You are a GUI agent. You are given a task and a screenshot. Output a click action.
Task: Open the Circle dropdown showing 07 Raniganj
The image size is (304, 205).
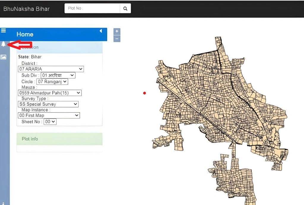click(52, 82)
